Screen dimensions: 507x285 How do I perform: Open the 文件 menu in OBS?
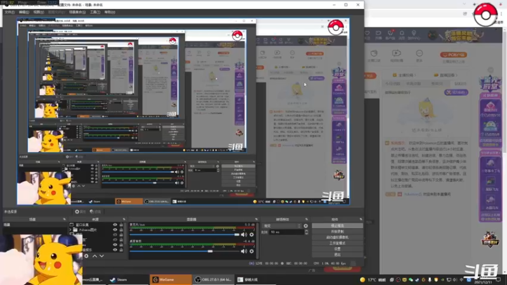10,12
